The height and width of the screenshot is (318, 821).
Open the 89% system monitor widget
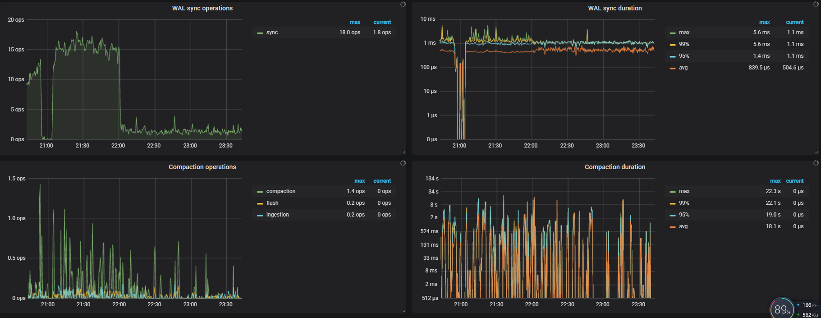click(x=782, y=309)
